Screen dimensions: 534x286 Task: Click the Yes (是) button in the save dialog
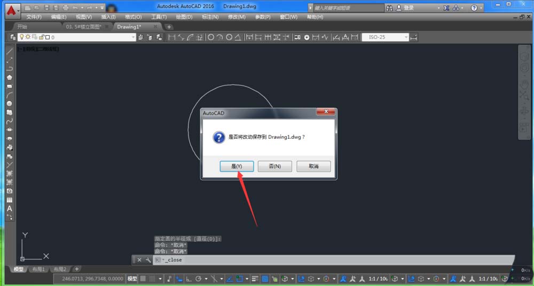[237, 166]
